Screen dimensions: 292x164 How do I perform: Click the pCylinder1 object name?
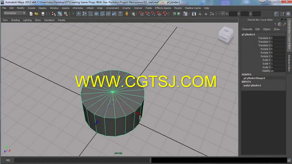point(248,34)
